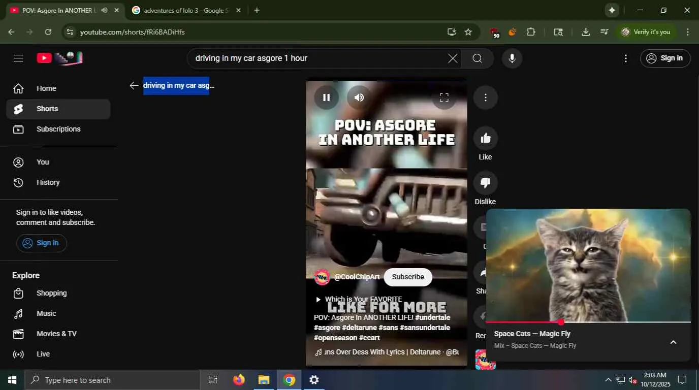Open the Space Cats miniplayer video
Viewport: 699px width, 390px height.
(588, 265)
